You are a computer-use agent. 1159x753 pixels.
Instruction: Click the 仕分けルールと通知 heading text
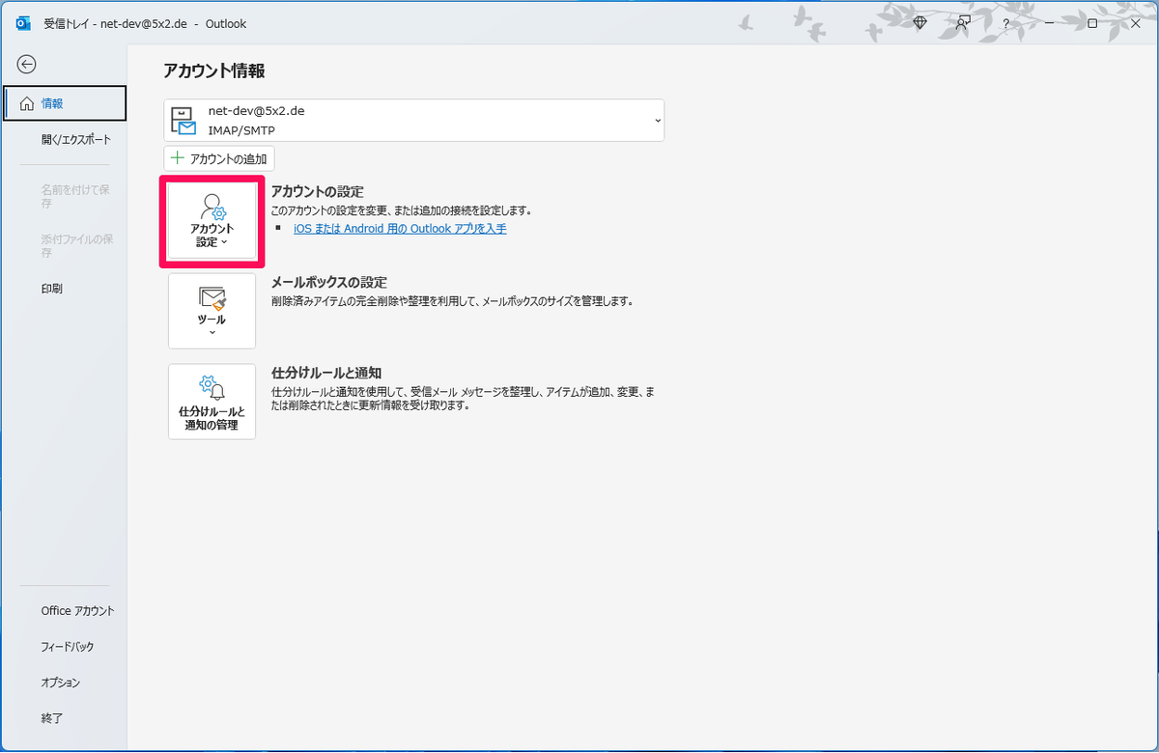coord(326,374)
